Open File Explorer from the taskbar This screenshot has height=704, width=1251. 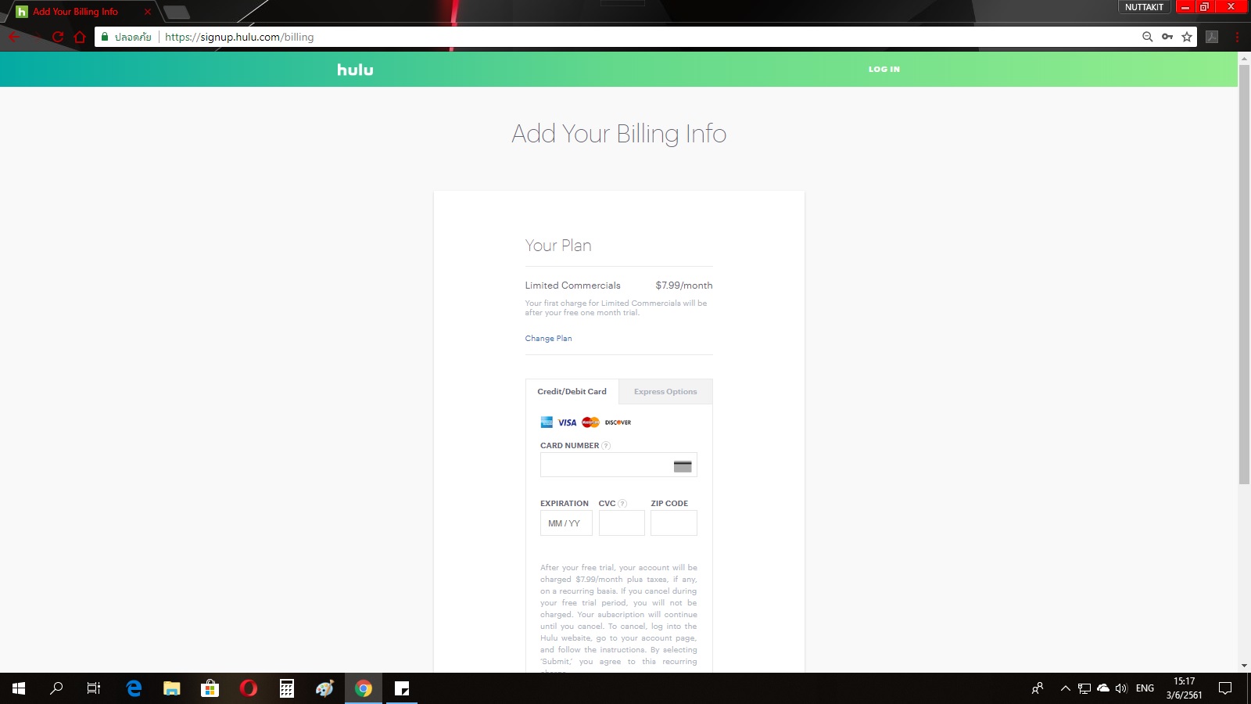171,688
